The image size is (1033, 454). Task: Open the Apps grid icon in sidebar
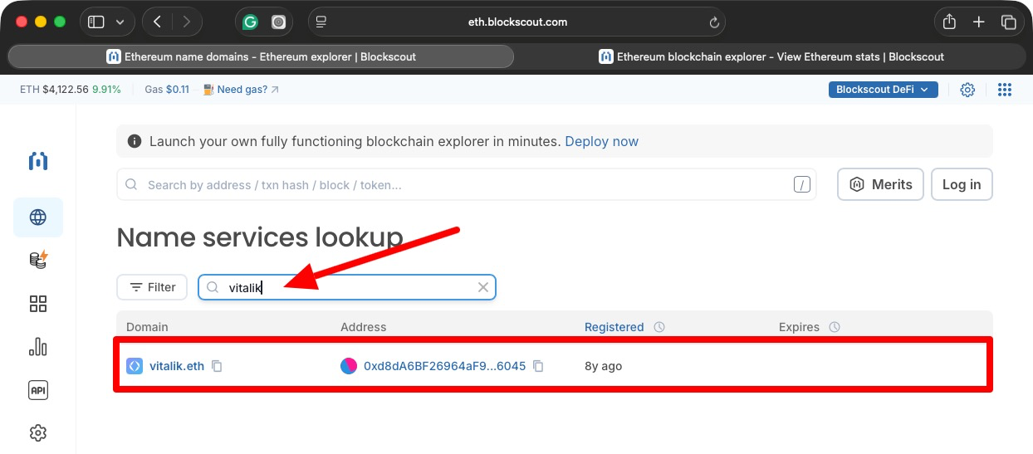click(38, 304)
